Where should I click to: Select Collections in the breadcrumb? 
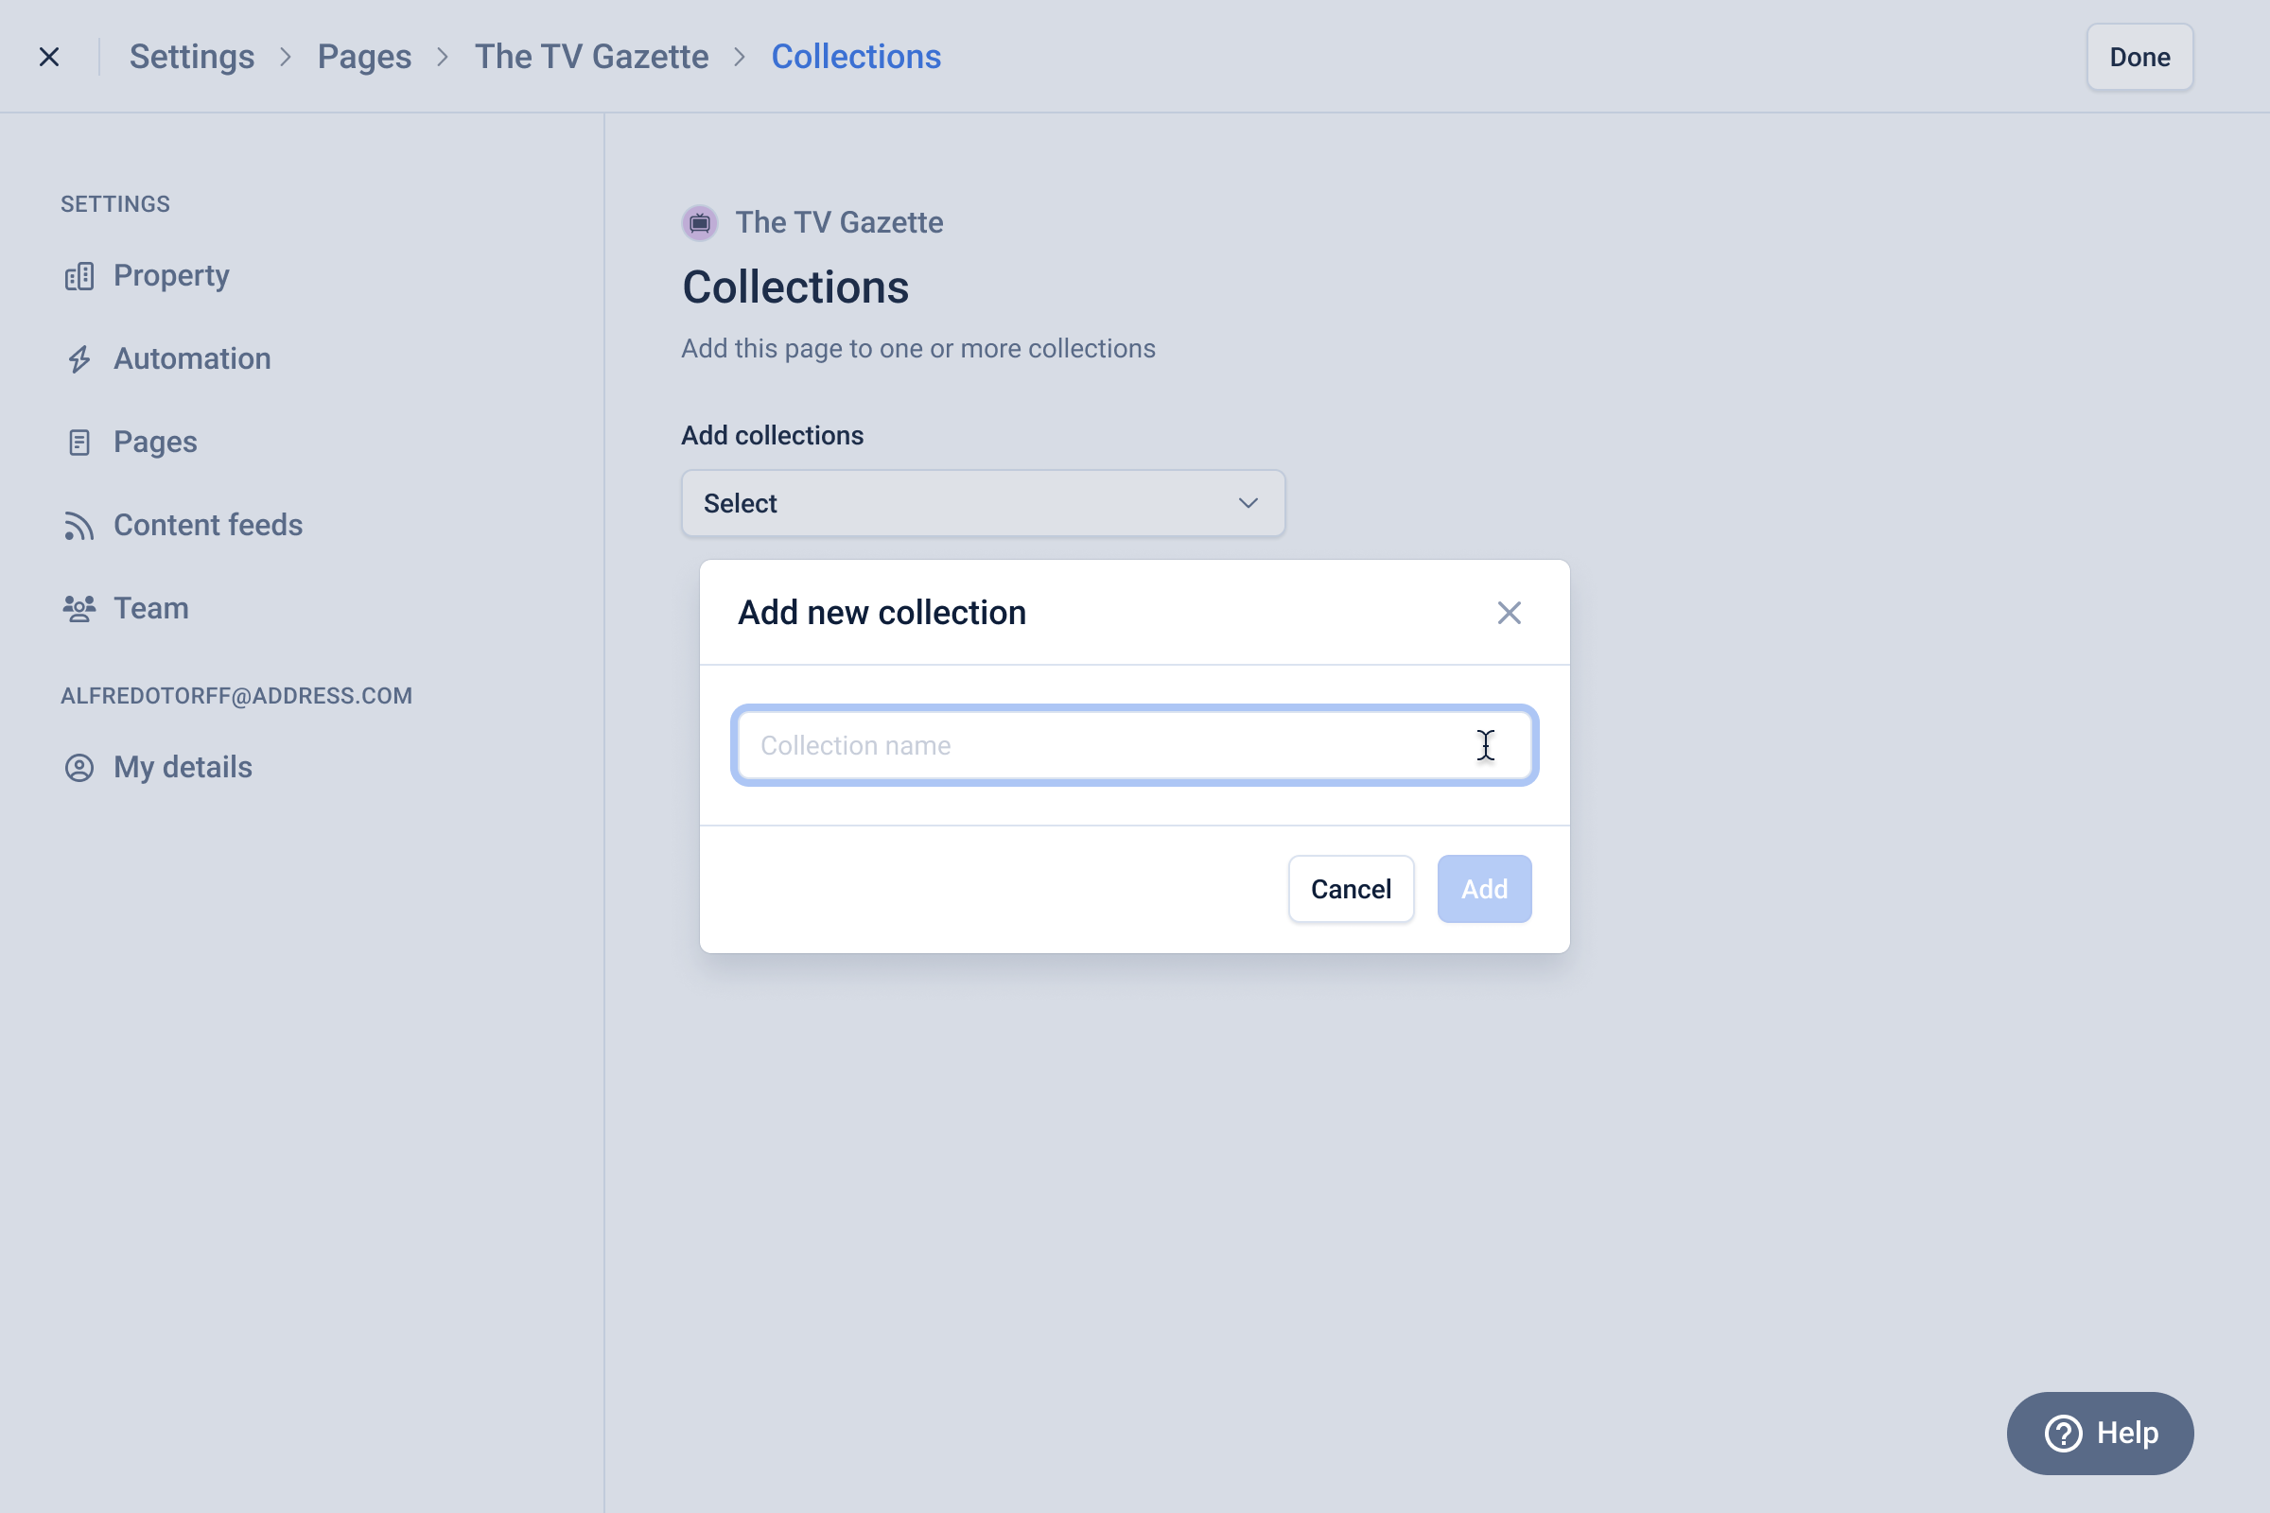point(855,57)
